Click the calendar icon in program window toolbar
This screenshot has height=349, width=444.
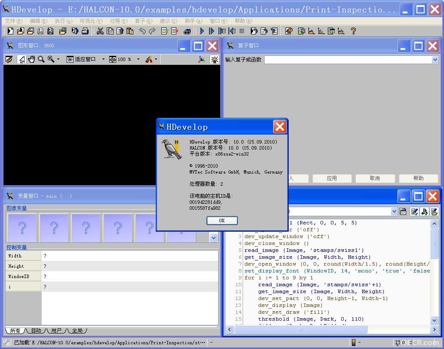pyautogui.click(x=403, y=211)
